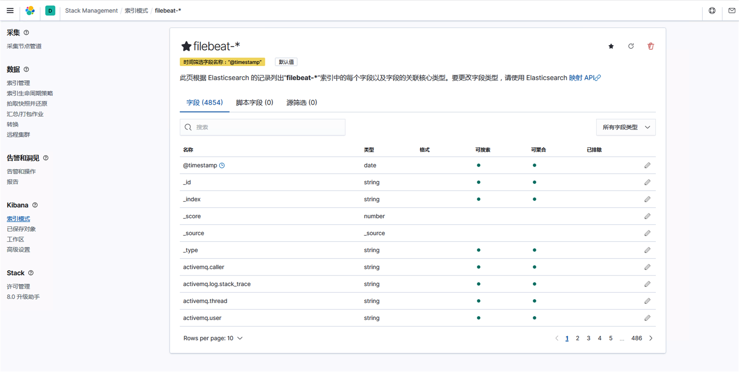Click the clock icon beside @timestamp
Viewport: 739px width, 372px height.
tap(222, 166)
